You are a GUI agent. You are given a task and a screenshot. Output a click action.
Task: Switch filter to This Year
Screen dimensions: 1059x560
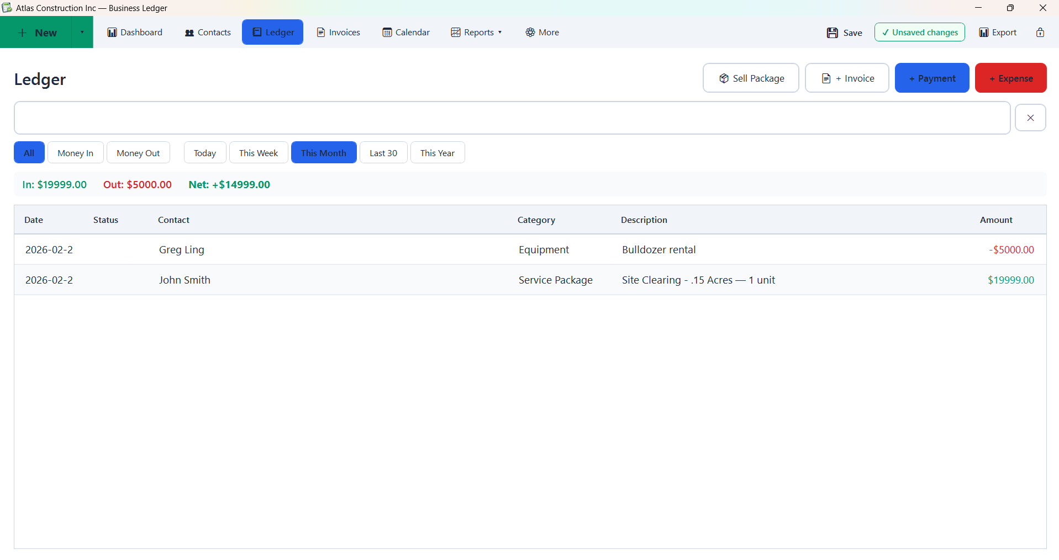tap(437, 152)
